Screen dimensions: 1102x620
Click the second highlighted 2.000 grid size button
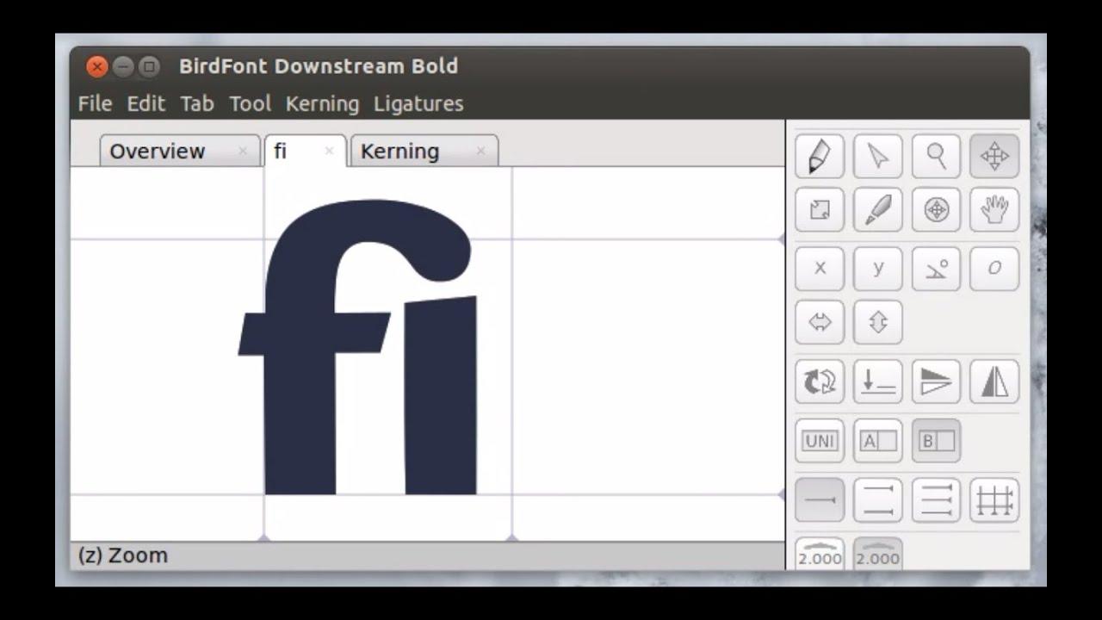click(878, 554)
